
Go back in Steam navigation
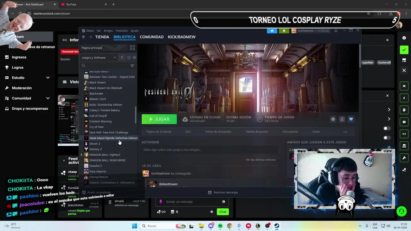click(84, 37)
